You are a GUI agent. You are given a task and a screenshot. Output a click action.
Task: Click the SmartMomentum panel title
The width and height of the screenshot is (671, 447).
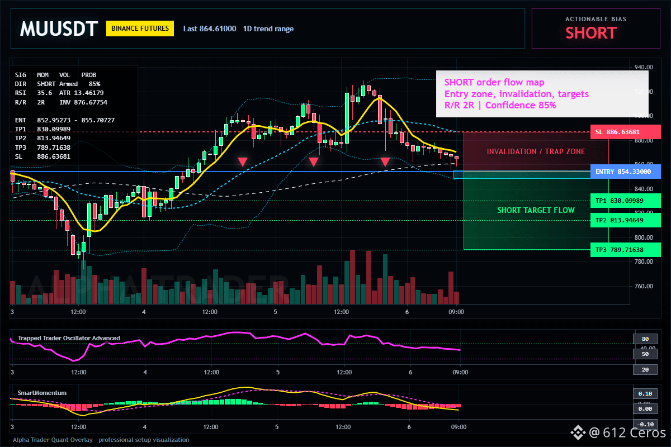42,393
